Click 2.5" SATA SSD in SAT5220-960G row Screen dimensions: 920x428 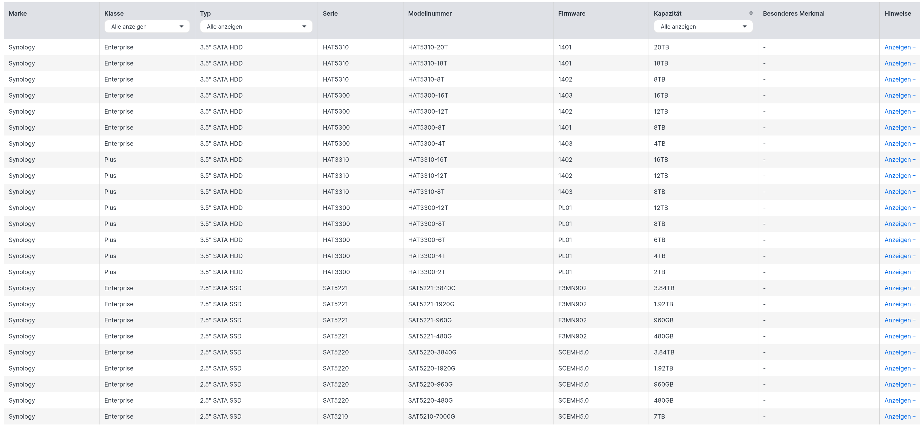[221, 384]
